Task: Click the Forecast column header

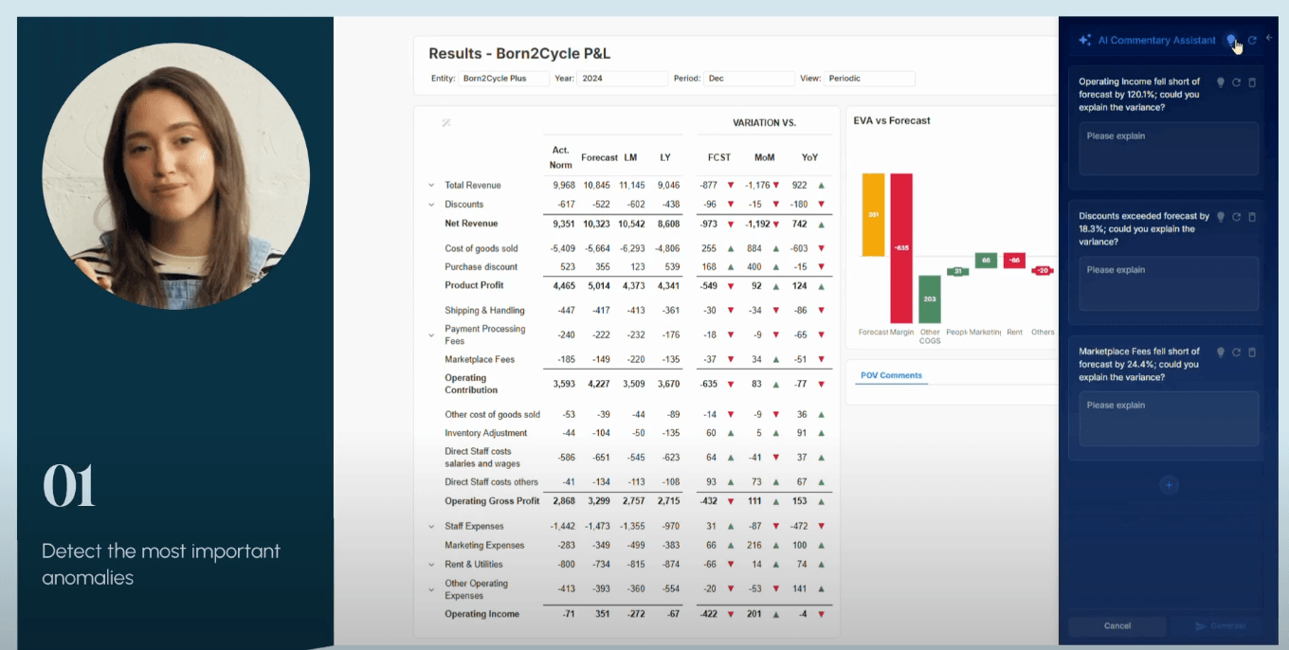Action: pos(599,157)
